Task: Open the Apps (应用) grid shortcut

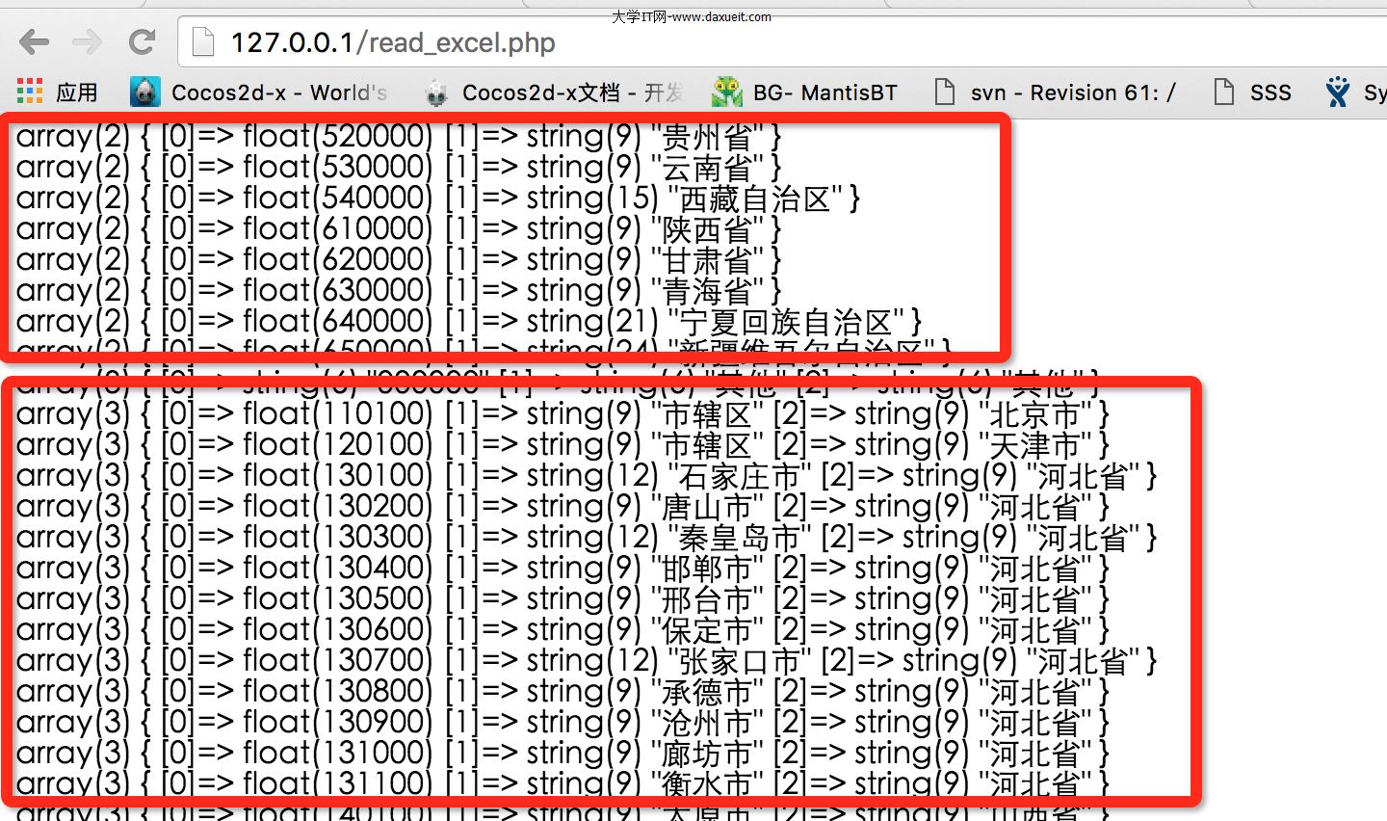Action: [58, 93]
